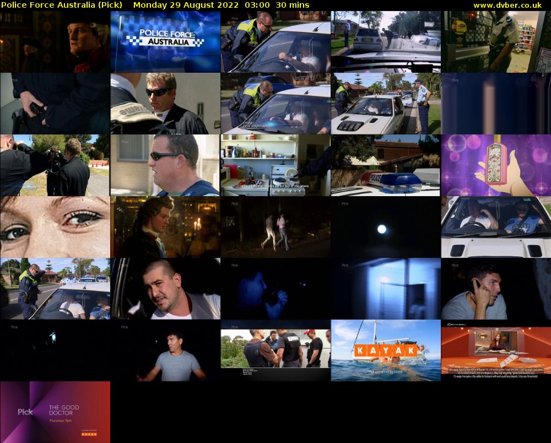Select thumbnail of cameraman filming man in black
The image size is (551, 443).
[x=55, y=165]
